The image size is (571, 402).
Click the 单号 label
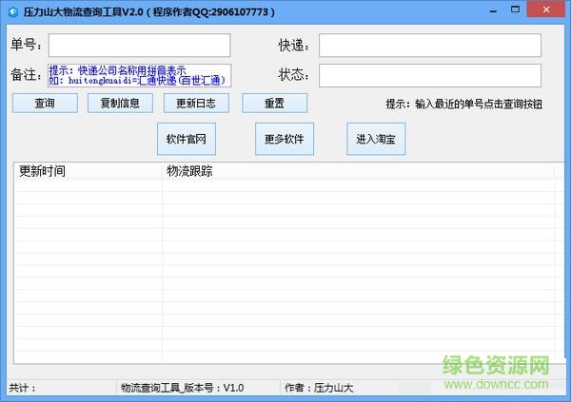coord(26,45)
